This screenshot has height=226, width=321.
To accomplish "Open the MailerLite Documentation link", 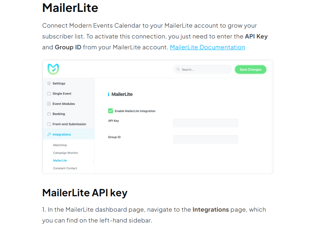I will 207,47.
